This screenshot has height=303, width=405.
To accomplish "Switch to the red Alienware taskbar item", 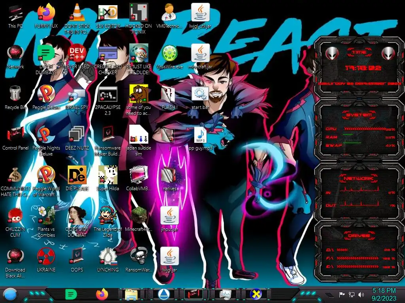I will click(194, 294).
